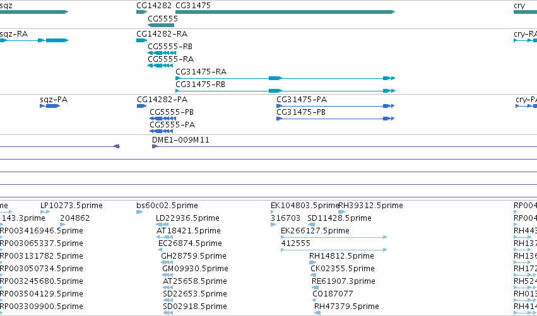Image resolution: width=537 pixels, height=316 pixels.
Task: Open the EK266127.5prime EST alignment
Action: coord(334,237)
